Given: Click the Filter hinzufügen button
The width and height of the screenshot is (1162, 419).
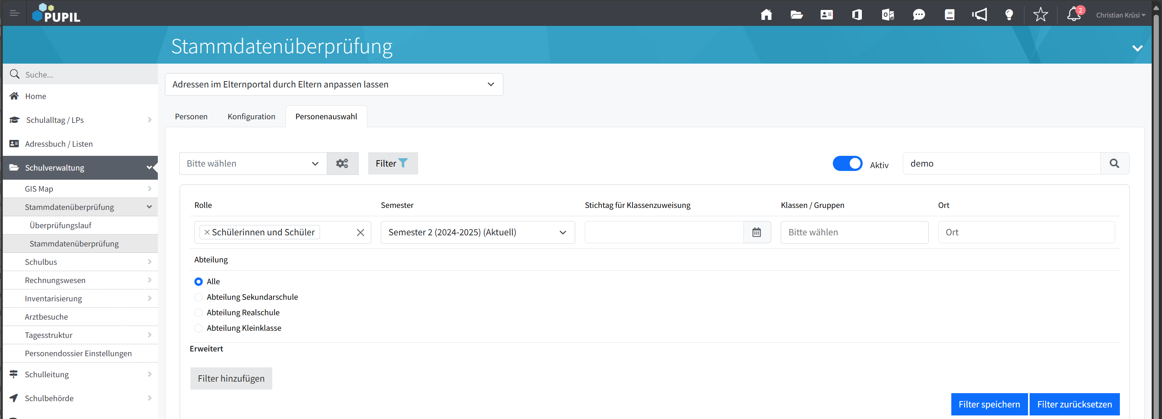Looking at the screenshot, I should pyautogui.click(x=231, y=378).
